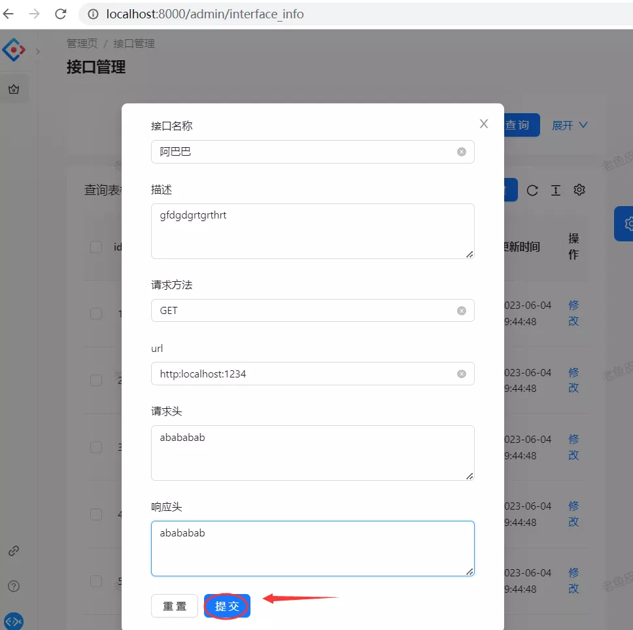Grab the 请求头 textarea resize handle
The height and width of the screenshot is (630, 633).
(470, 476)
